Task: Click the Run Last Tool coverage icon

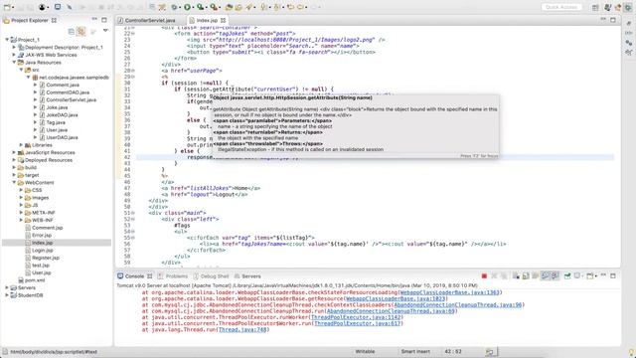Action: 200,7
